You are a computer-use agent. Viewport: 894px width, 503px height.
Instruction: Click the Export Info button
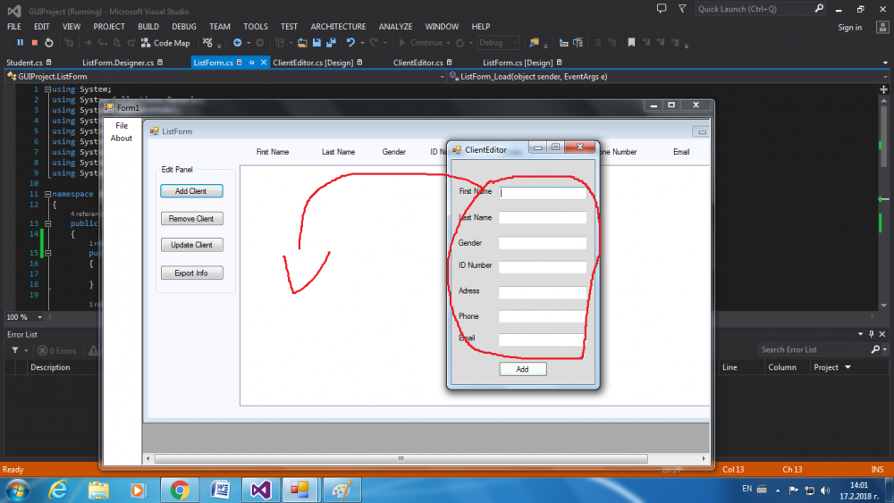pyautogui.click(x=191, y=272)
